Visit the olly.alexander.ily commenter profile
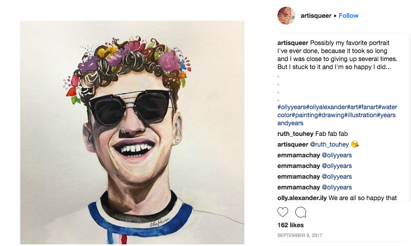Screen dimensions: 411x246 [302, 198]
